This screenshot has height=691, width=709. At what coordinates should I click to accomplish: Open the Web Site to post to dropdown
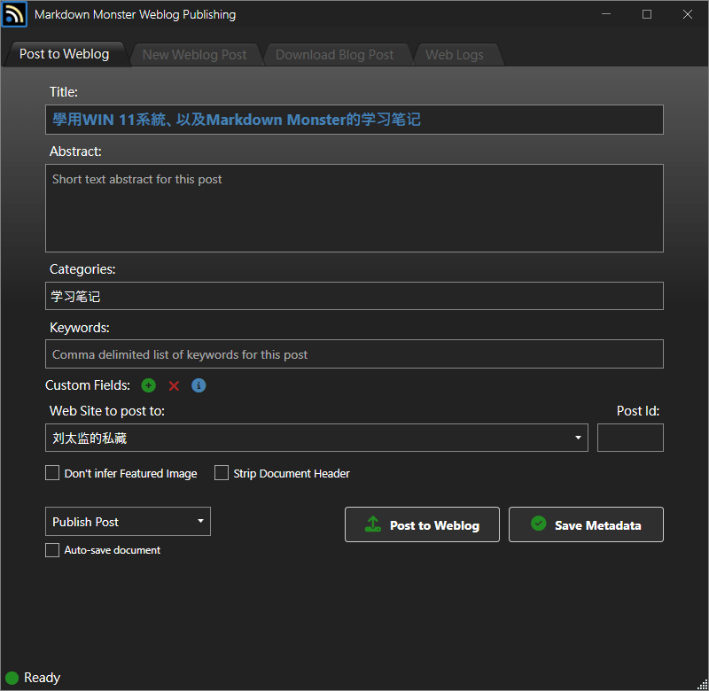click(x=316, y=438)
